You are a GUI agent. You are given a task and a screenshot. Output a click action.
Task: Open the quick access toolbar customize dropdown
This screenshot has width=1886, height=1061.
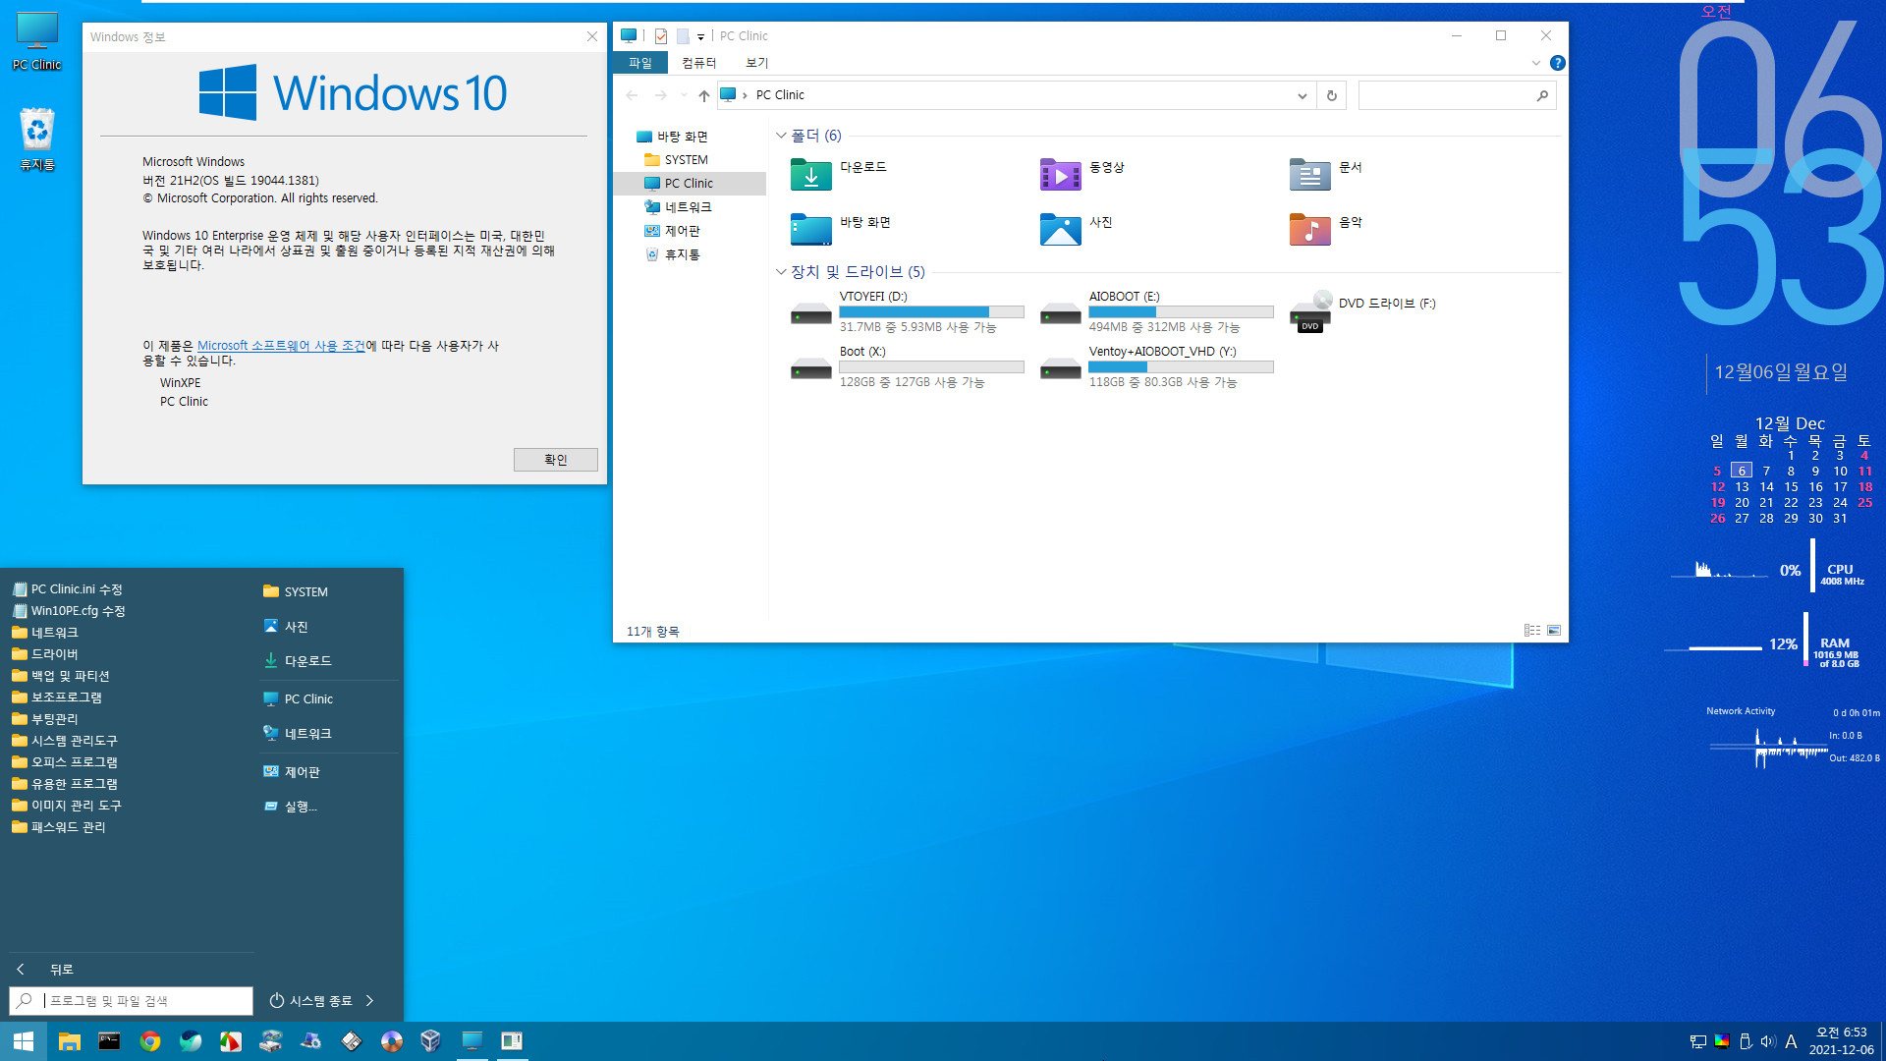[700, 37]
